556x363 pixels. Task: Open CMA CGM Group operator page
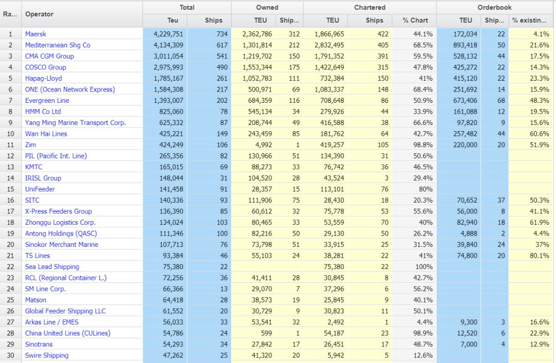pos(49,56)
